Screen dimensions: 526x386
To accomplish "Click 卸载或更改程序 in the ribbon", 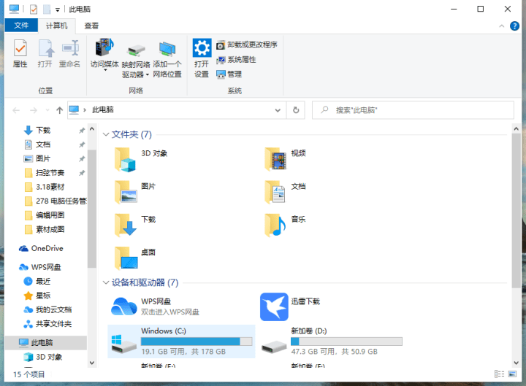I will point(247,45).
